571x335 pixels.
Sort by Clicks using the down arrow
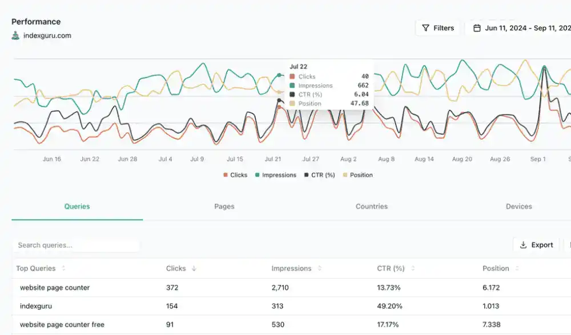[x=194, y=268]
